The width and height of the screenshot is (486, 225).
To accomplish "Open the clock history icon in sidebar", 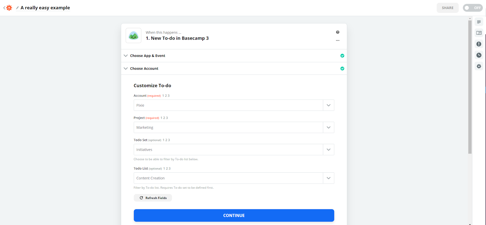I will (479, 55).
